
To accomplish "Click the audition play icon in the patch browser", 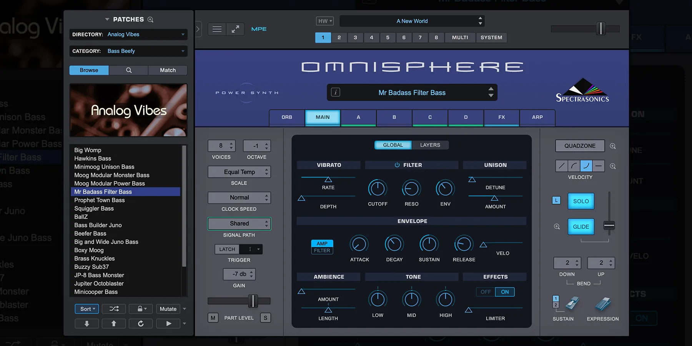I will 168,323.
